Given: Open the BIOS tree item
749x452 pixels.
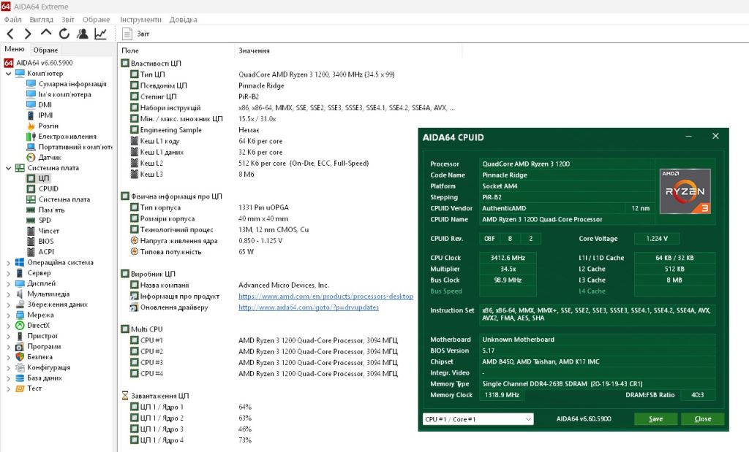Looking at the screenshot, I should tap(46, 241).
